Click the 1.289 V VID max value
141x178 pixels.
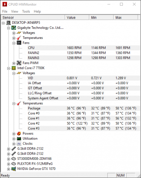[x=121, y=78]
